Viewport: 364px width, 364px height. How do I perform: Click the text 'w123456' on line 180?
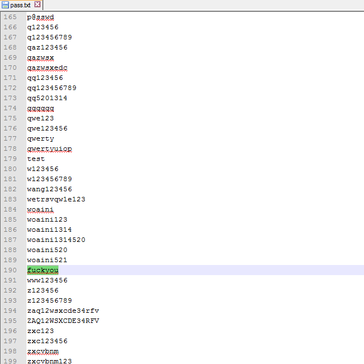pos(43,169)
